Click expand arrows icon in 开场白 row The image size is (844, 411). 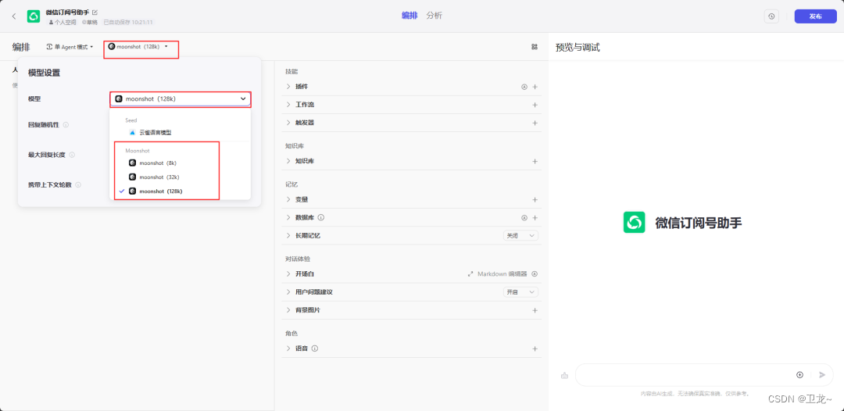[x=470, y=273]
